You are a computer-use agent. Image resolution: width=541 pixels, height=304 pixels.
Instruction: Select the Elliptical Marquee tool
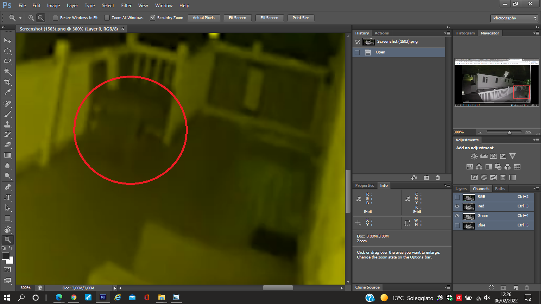pyautogui.click(x=7, y=51)
